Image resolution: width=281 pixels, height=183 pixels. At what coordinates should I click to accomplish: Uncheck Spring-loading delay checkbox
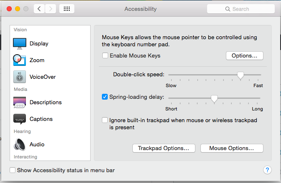(x=105, y=97)
